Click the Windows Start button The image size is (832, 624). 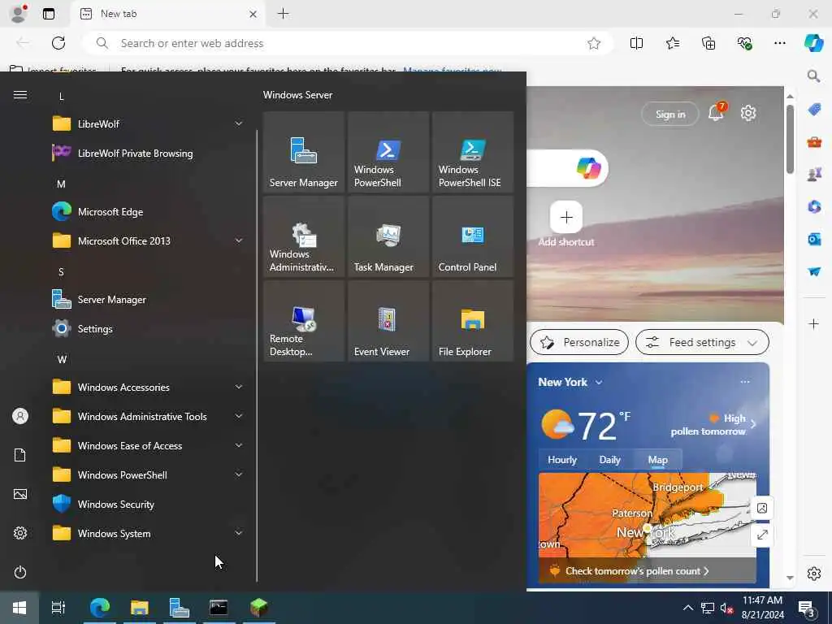(19, 608)
